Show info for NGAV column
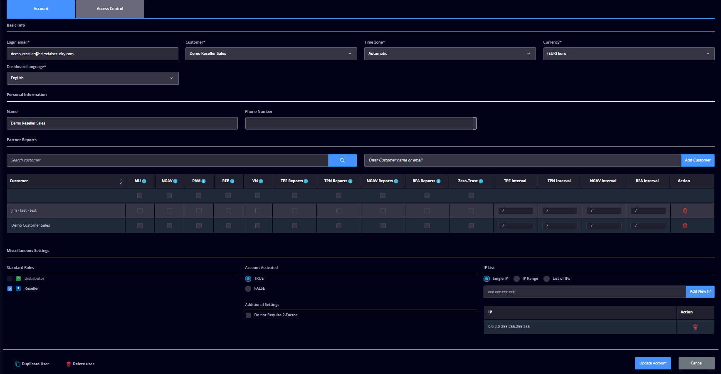This screenshot has height=374, width=721. tap(175, 181)
